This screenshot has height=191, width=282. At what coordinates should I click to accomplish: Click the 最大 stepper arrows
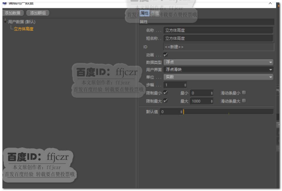[212, 101]
